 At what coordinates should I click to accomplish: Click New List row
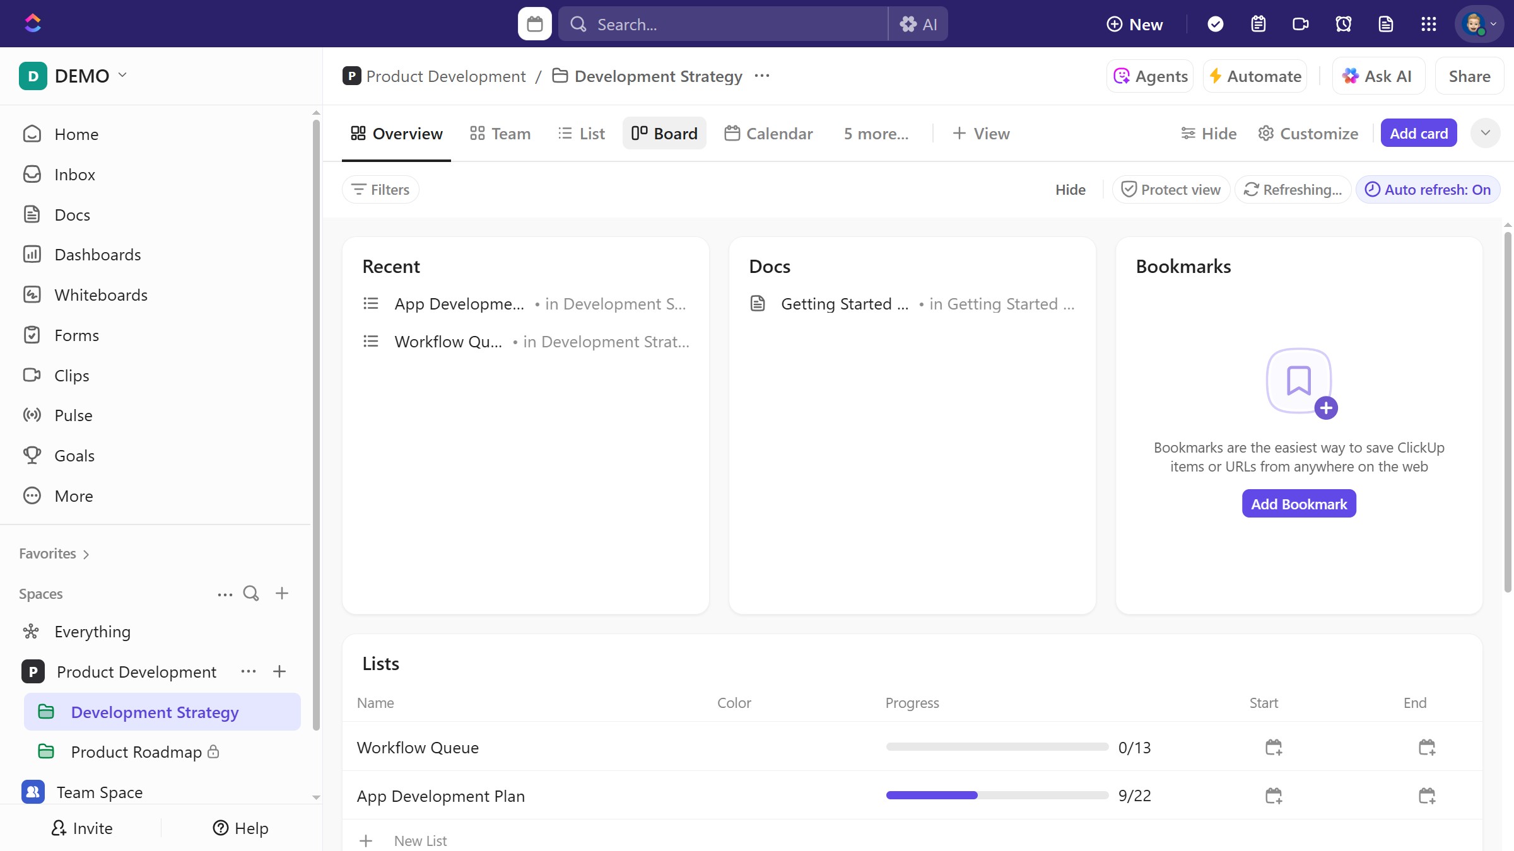pos(912,840)
